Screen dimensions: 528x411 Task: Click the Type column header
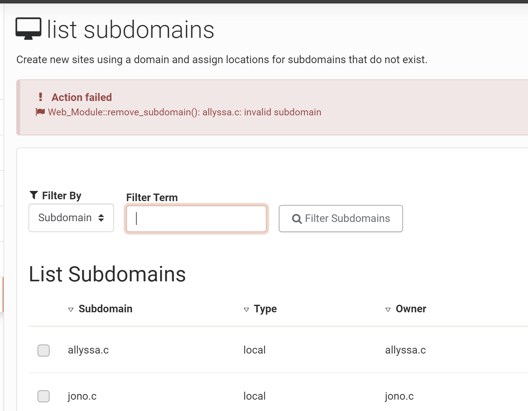pos(265,309)
